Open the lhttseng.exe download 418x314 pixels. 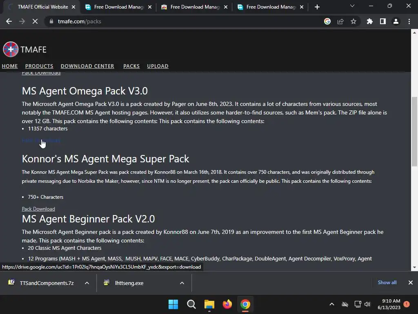(x=124, y=283)
